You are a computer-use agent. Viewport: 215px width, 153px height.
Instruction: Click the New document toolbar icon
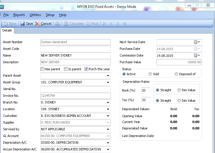(x=6, y=24)
